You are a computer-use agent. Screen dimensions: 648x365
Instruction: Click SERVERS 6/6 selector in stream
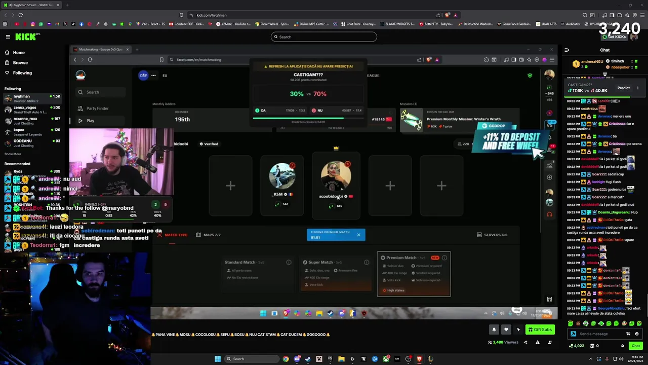tap(492, 235)
